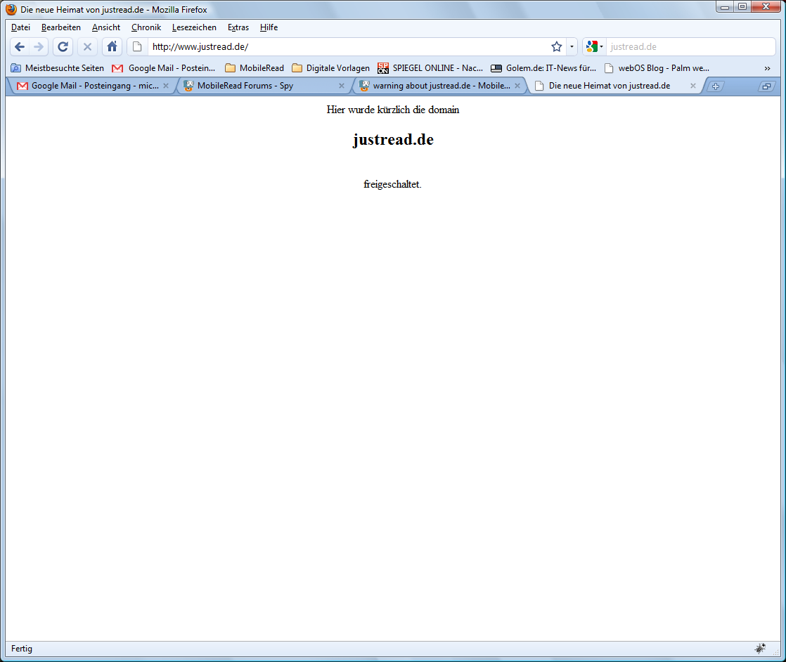Show more bookmarks with the chevron
This screenshot has width=786, height=662.
pyautogui.click(x=767, y=68)
